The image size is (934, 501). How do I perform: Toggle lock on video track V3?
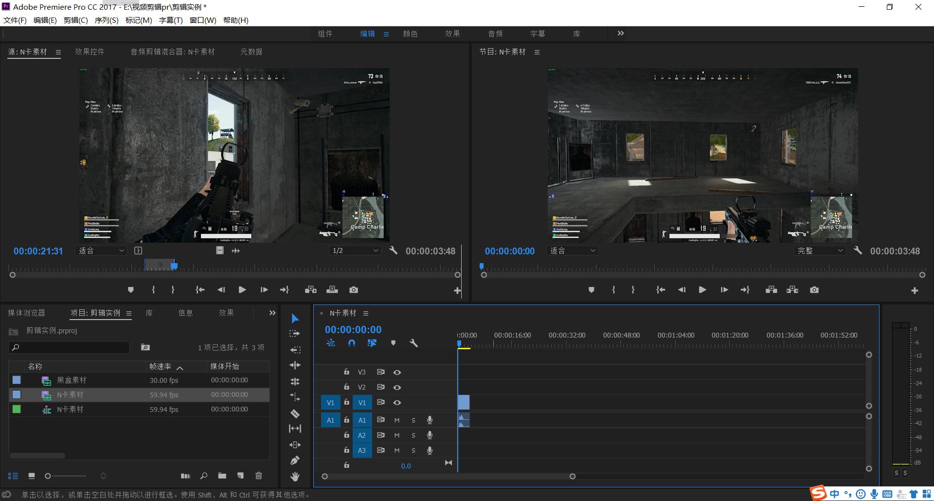click(x=346, y=372)
